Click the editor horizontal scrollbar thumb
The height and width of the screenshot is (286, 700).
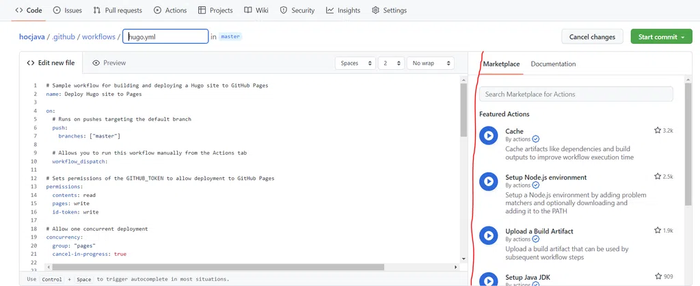click(218, 267)
